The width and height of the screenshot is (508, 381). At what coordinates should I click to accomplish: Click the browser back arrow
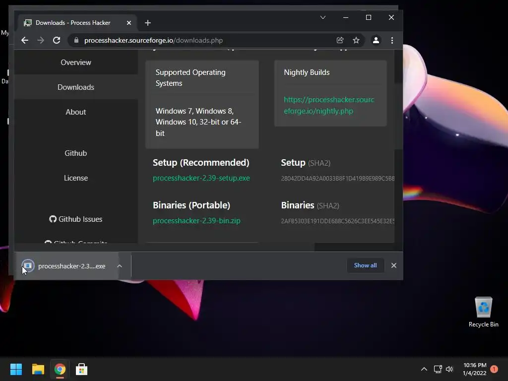click(x=25, y=40)
